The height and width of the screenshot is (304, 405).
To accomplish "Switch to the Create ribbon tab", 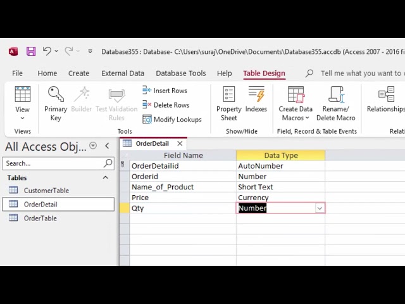I will click(78, 73).
